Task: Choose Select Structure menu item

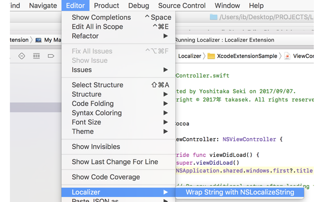Action: click(x=118, y=85)
